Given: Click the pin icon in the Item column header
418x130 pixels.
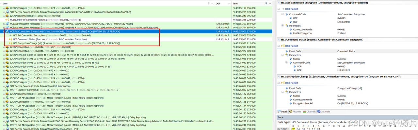Looking at the screenshot, I should [209, 3].
